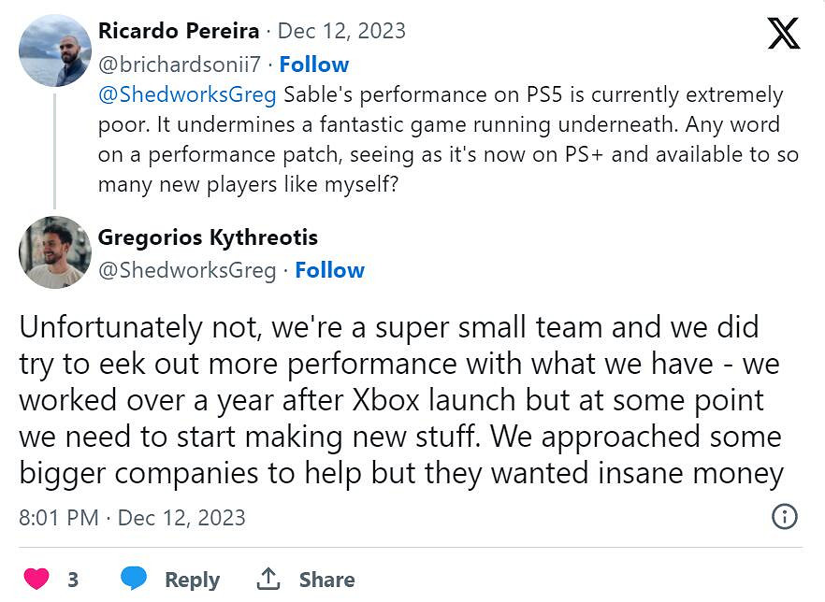Open the tweet info circle icon
825x602 pixels.
784,517
